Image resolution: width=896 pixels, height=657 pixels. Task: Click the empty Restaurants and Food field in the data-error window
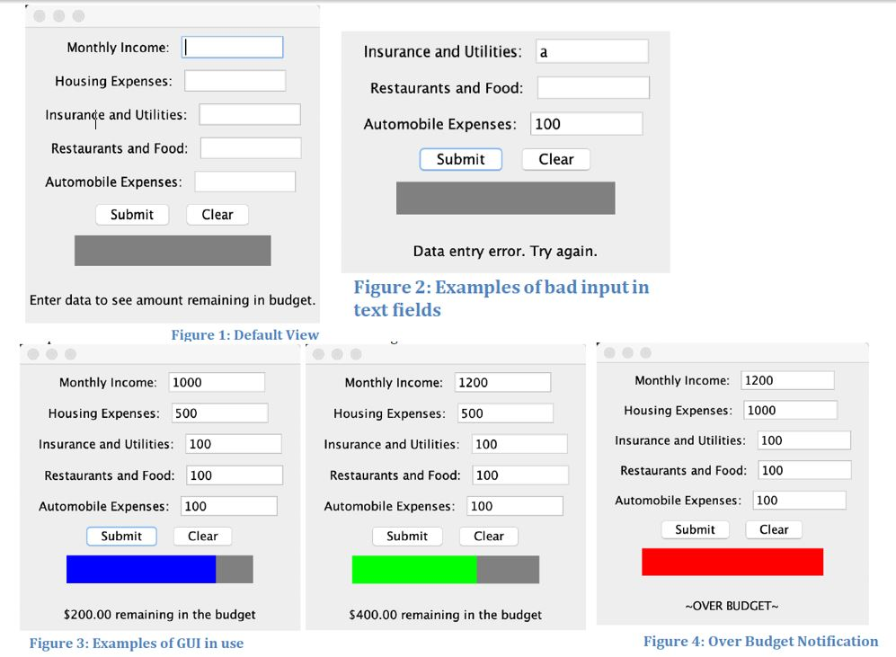tap(593, 88)
